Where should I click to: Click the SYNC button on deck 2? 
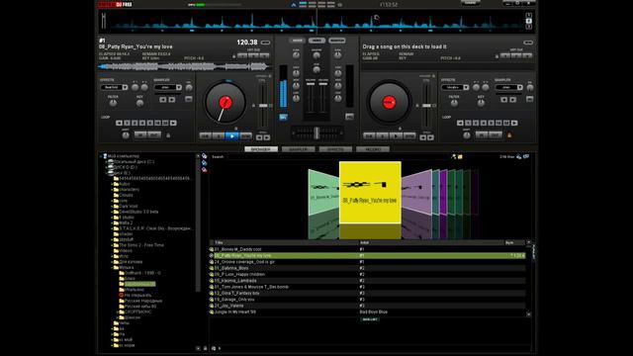point(409,136)
